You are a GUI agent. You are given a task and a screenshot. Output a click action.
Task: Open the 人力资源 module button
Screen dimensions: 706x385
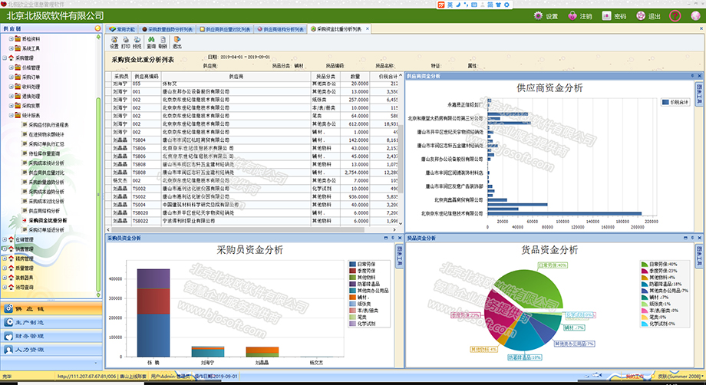(x=51, y=349)
